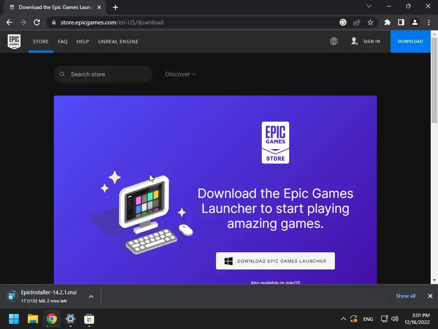Select the Download the Epic Games browser tab
Image resolution: width=438 pixels, height=329 pixels.
point(55,7)
